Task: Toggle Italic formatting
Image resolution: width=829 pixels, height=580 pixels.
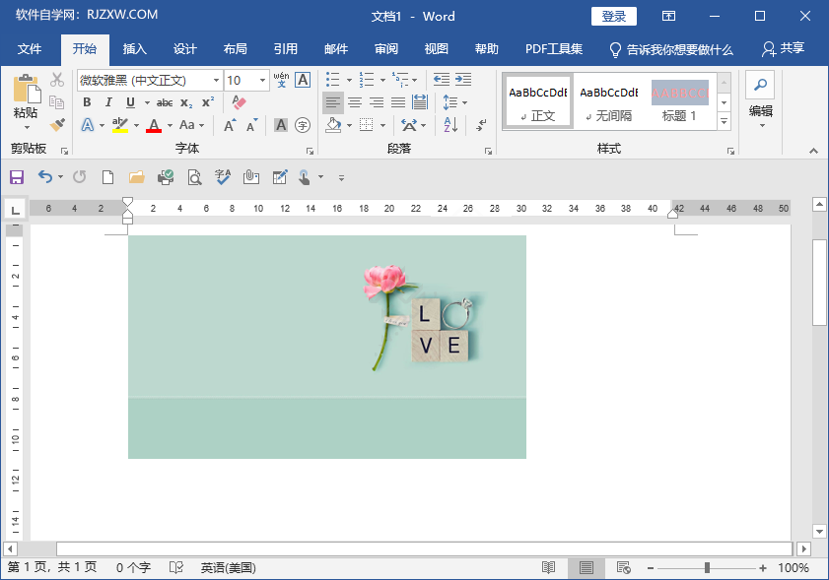Action: pyautogui.click(x=108, y=102)
